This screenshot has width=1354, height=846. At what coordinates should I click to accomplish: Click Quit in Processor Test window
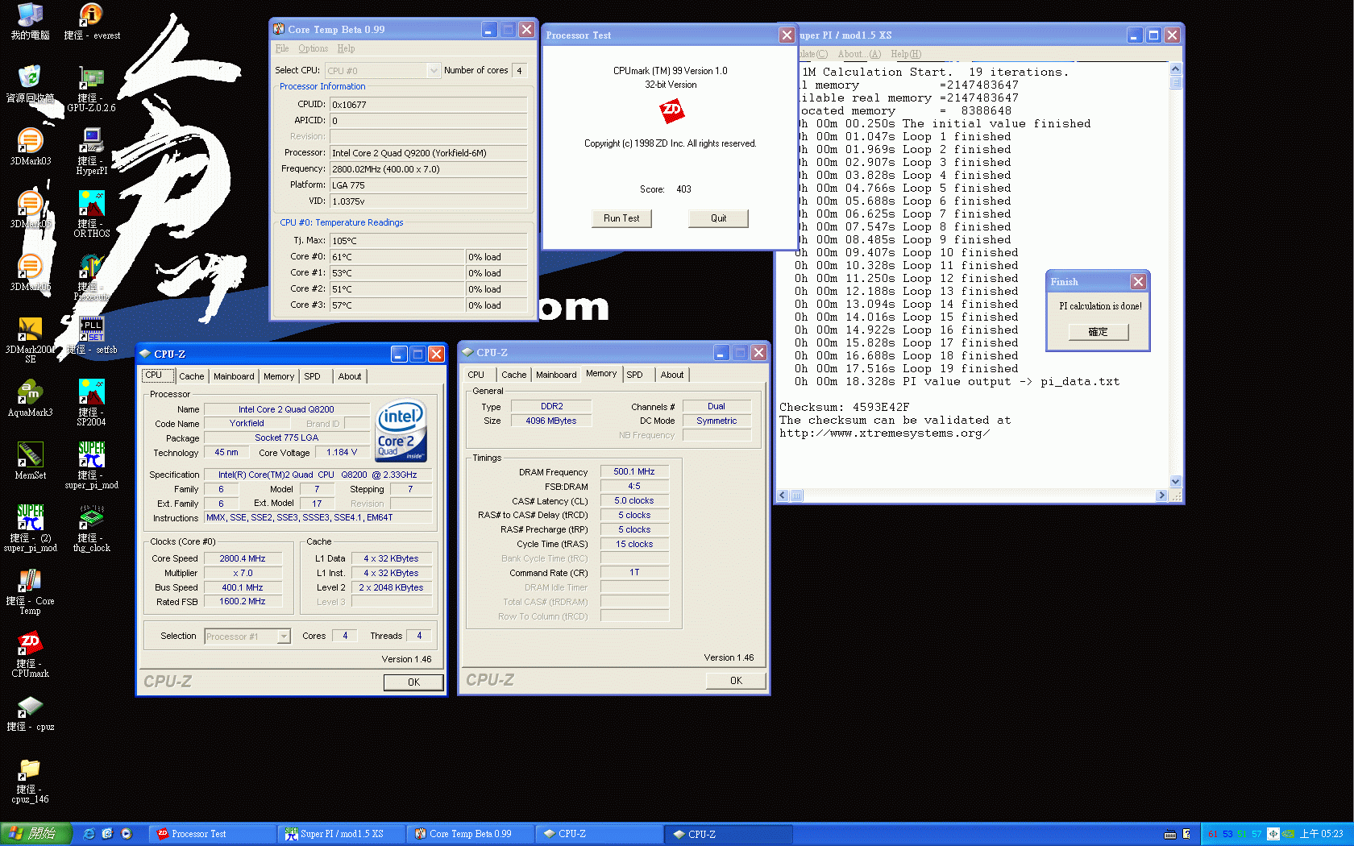(x=718, y=218)
